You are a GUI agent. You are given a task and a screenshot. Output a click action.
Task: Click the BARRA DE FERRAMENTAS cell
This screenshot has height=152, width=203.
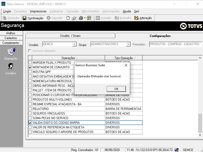click(124, 109)
